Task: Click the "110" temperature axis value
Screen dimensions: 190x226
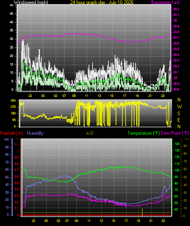Action: click(177, 164)
